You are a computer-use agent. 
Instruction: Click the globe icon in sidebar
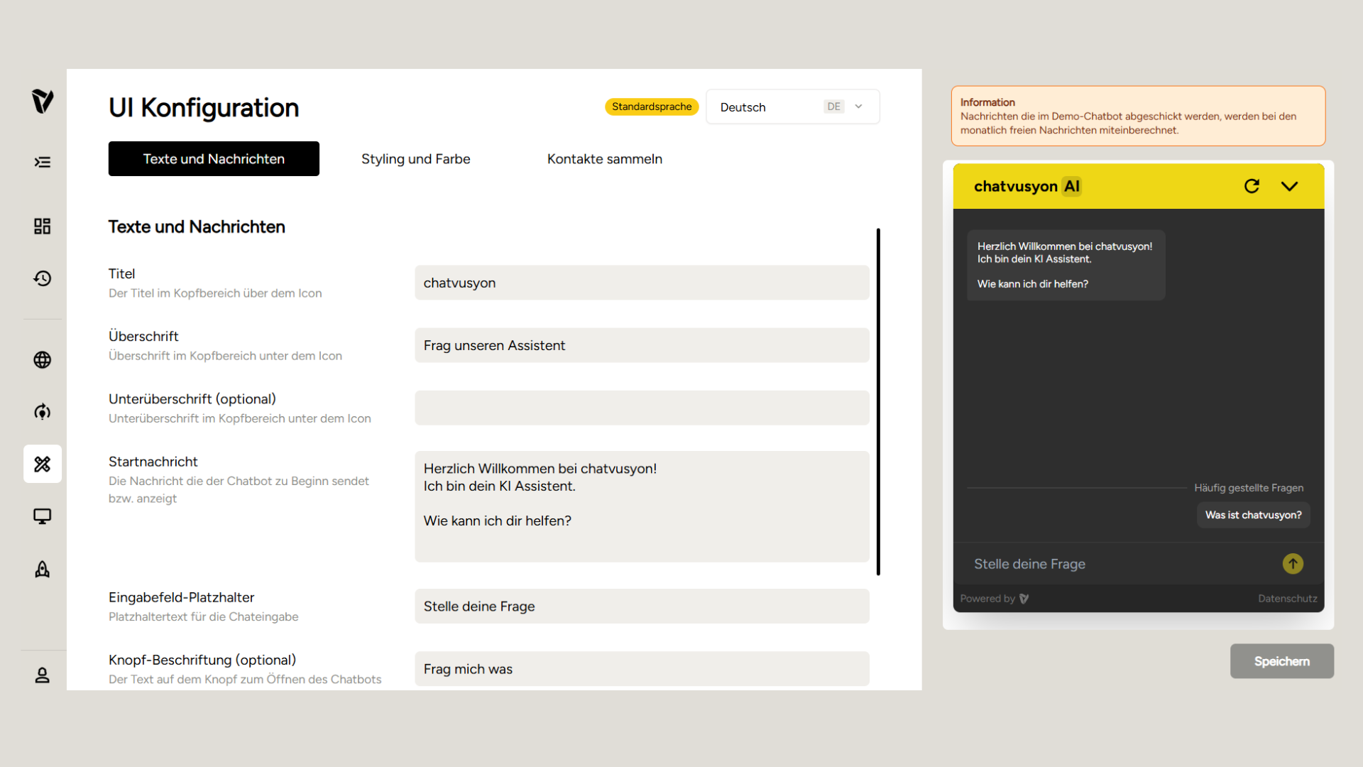click(x=43, y=360)
